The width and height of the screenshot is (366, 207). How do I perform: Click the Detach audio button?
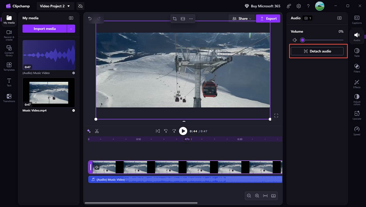point(317,51)
